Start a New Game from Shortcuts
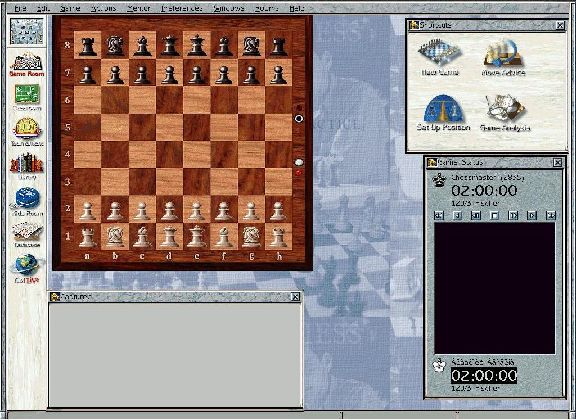The image size is (576, 420). tap(439, 56)
